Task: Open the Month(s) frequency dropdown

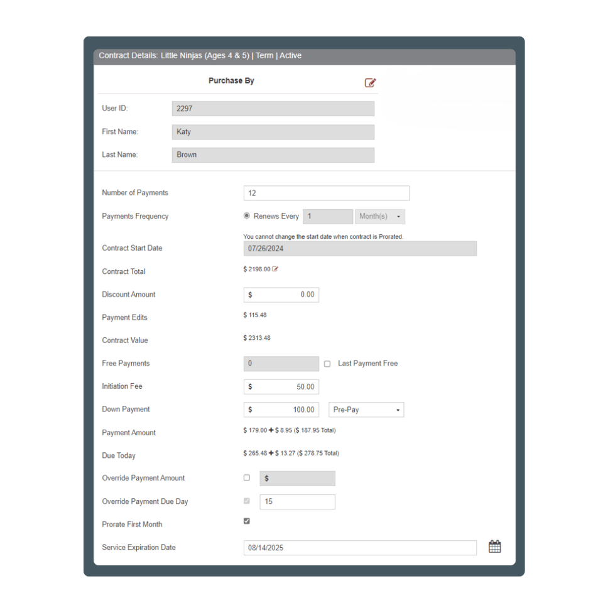Action: point(380,215)
